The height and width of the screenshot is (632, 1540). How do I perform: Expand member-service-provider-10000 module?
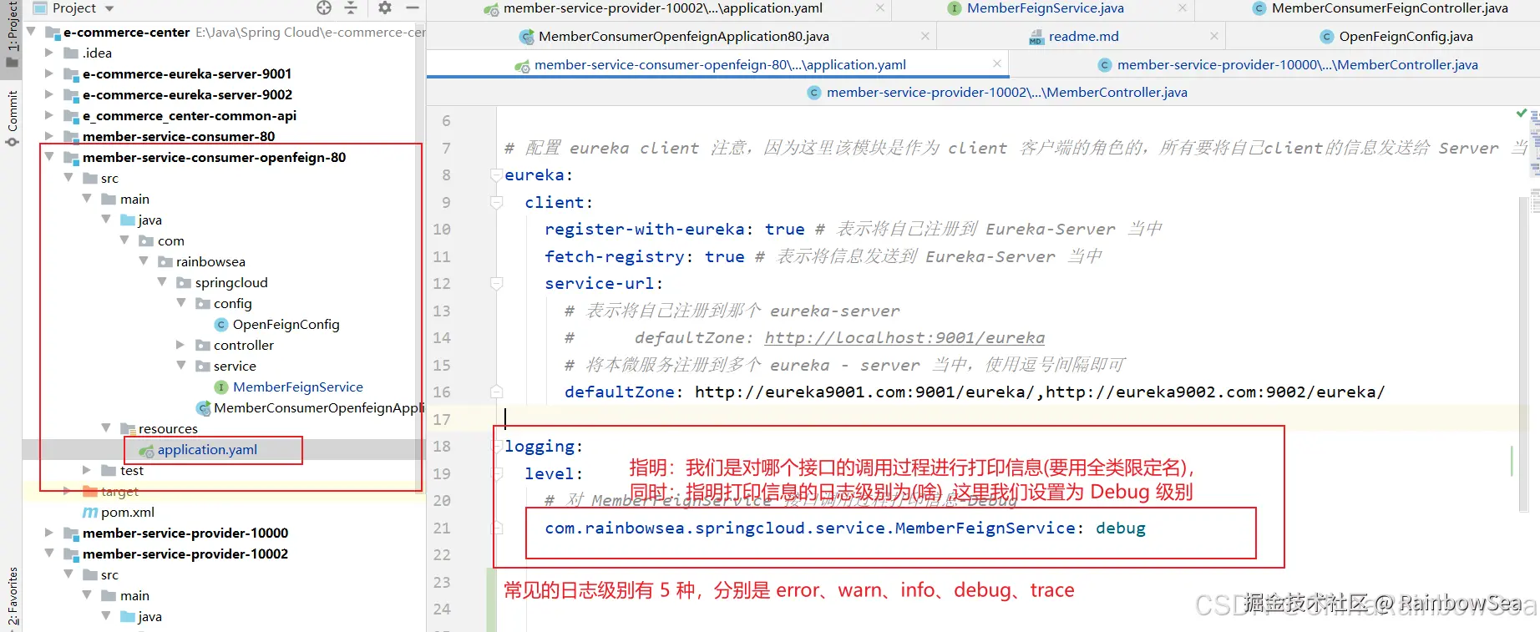(49, 533)
